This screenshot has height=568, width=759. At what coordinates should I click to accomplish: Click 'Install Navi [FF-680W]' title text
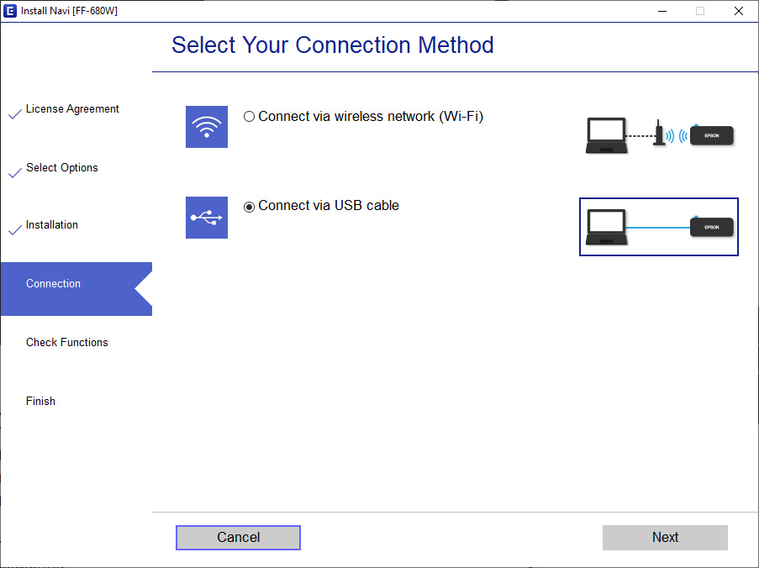[x=69, y=11]
